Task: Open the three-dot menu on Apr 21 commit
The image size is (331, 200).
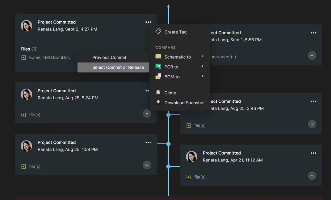Action: click(x=313, y=153)
